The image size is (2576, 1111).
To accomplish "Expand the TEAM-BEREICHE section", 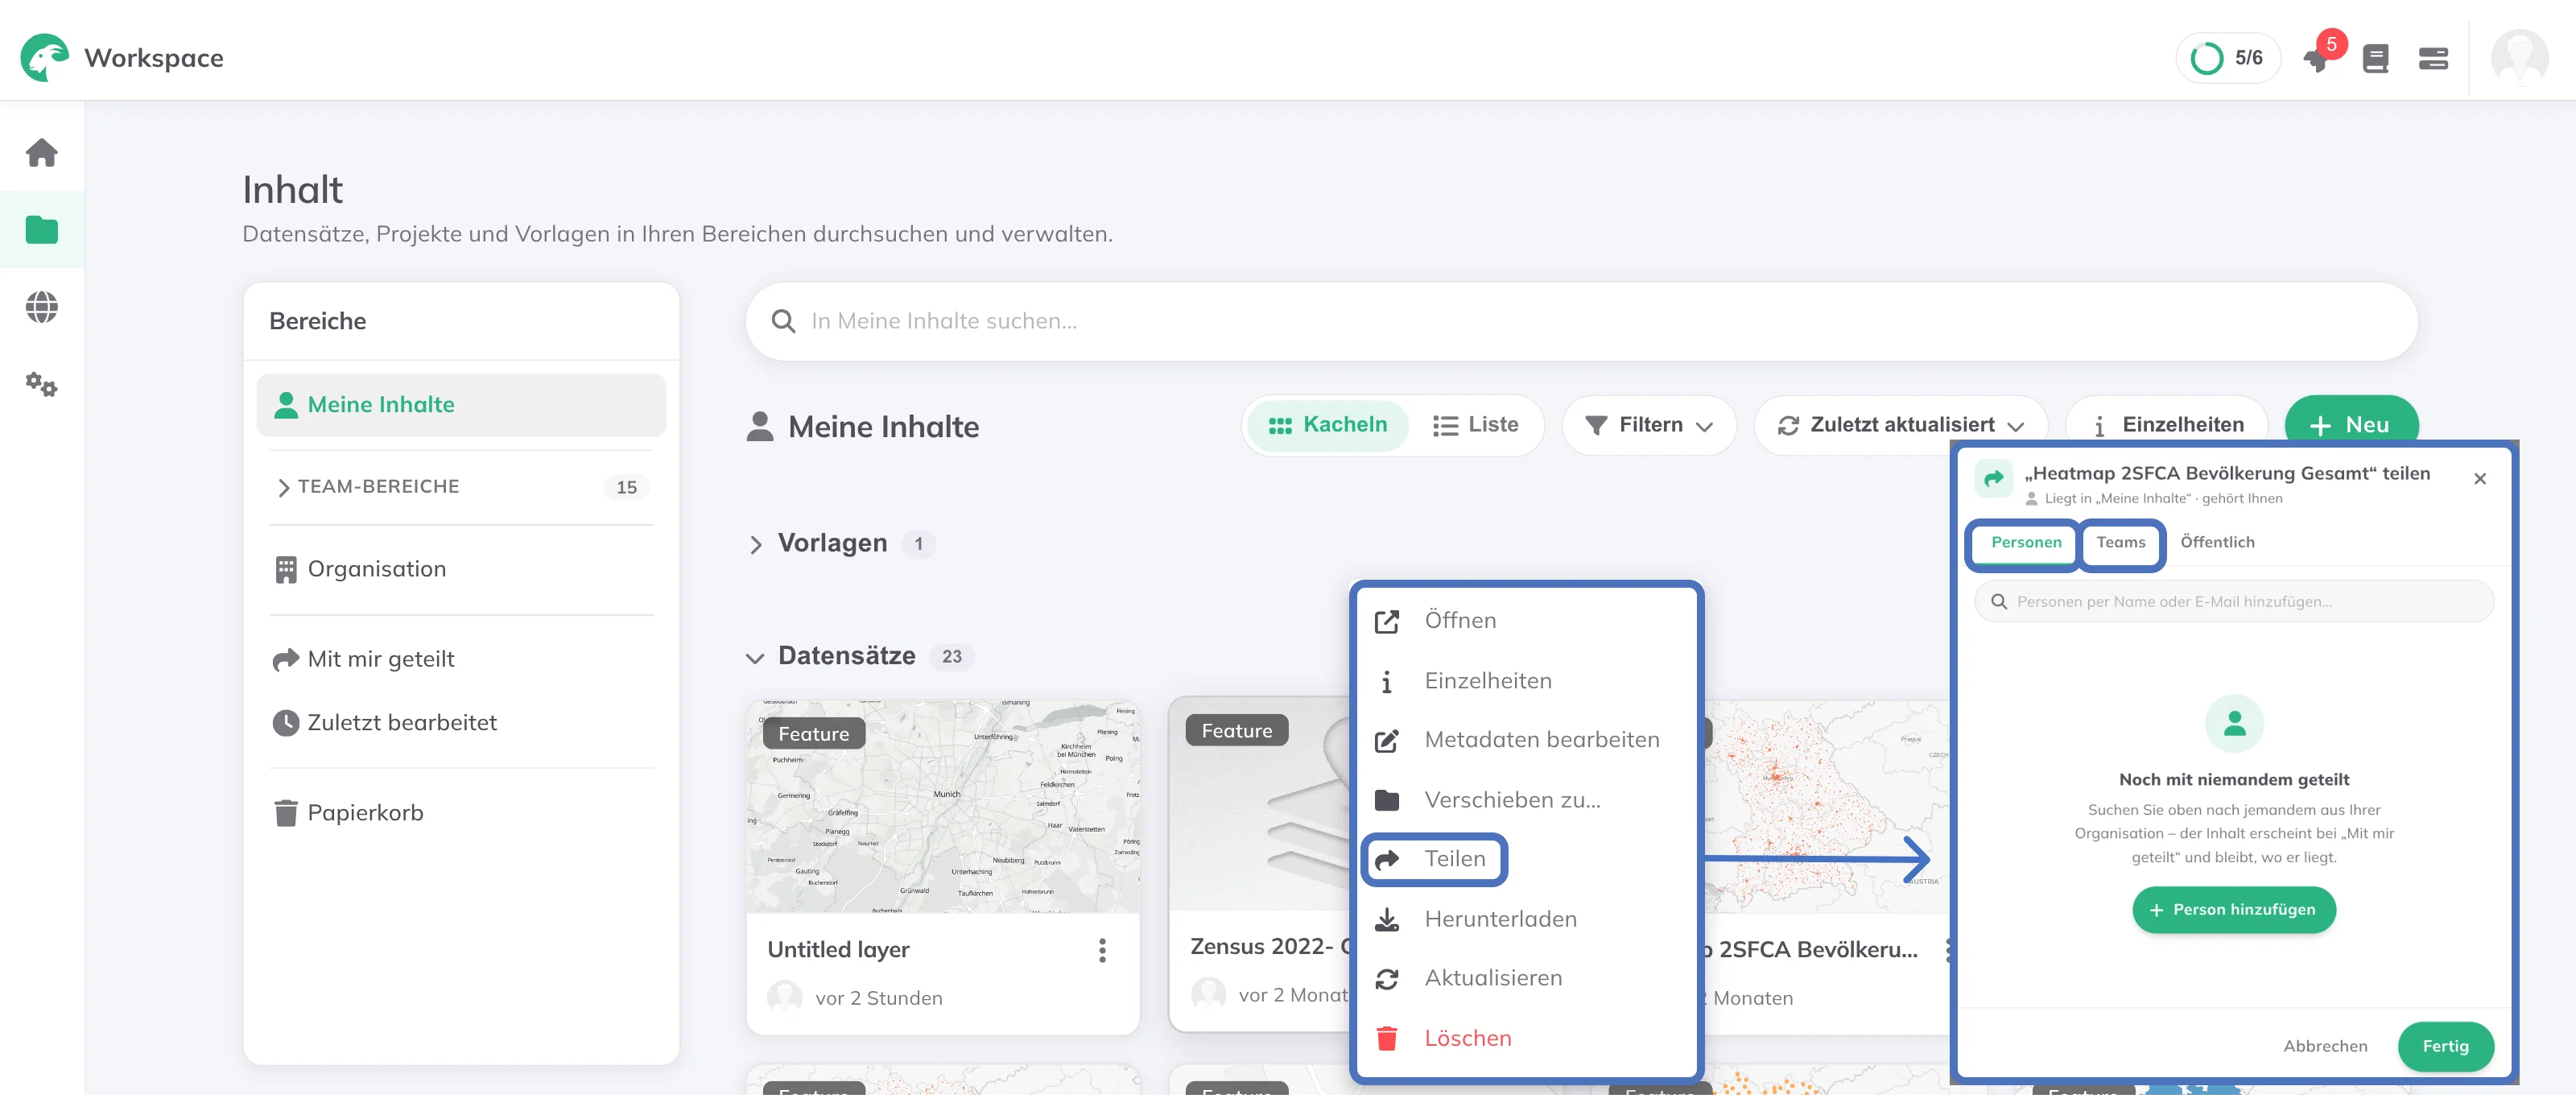I will tap(461, 487).
